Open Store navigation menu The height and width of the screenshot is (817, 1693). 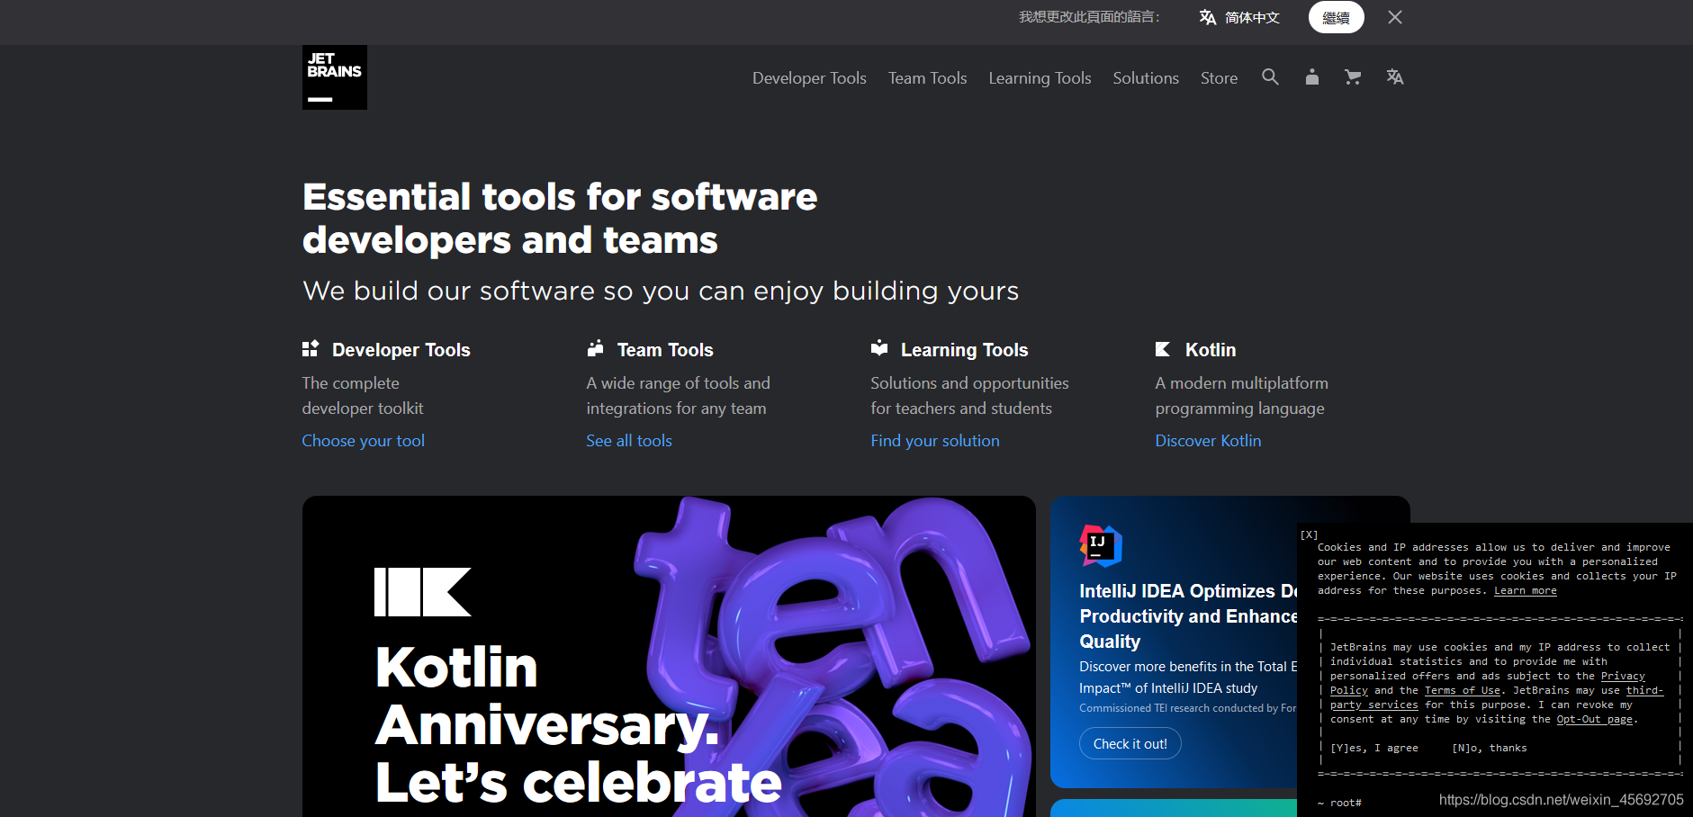pyautogui.click(x=1219, y=78)
